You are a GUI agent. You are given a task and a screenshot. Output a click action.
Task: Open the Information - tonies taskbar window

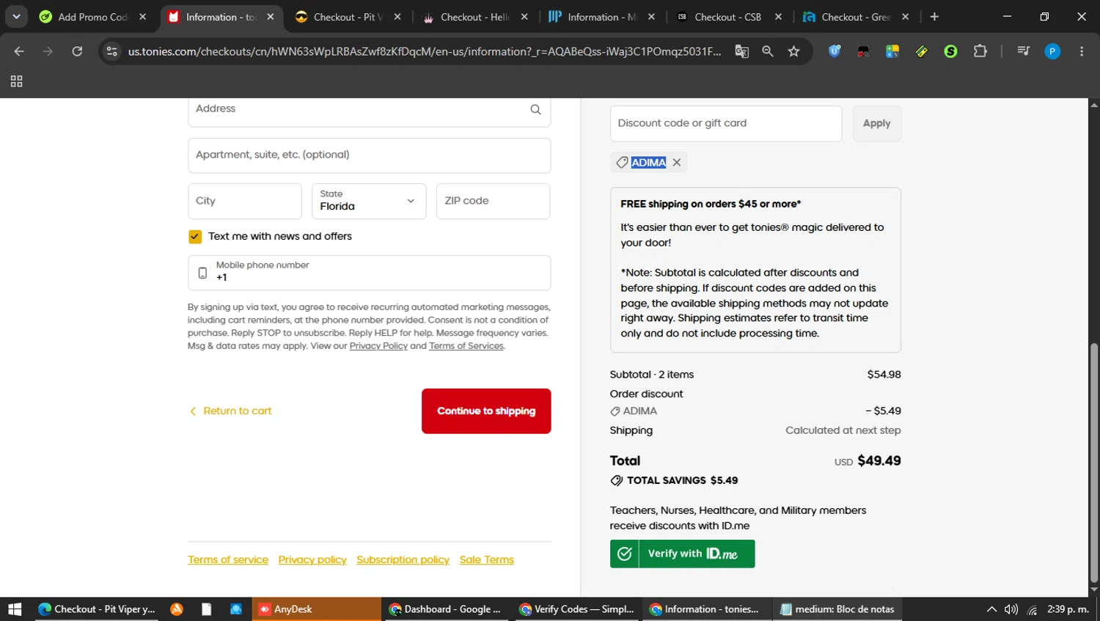(x=707, y=609)
